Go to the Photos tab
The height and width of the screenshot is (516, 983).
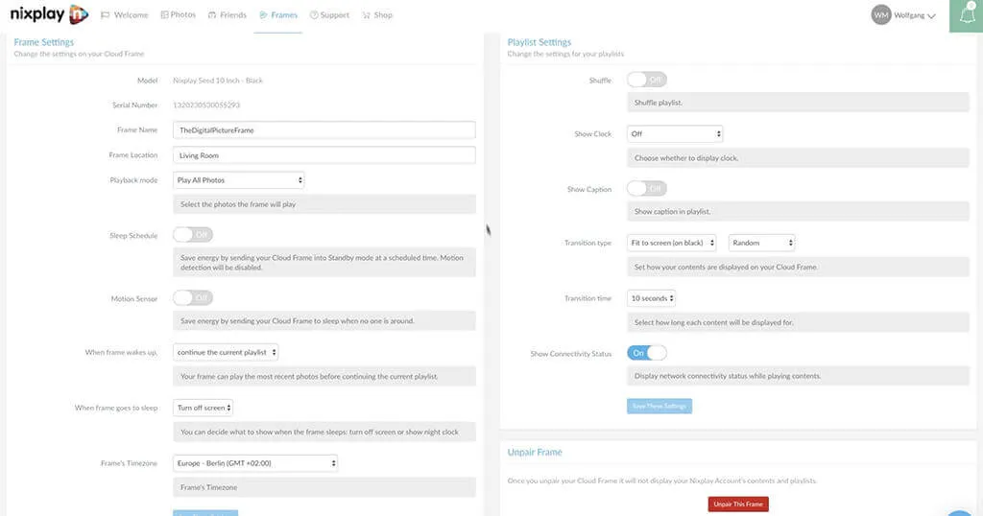[178, 14]
